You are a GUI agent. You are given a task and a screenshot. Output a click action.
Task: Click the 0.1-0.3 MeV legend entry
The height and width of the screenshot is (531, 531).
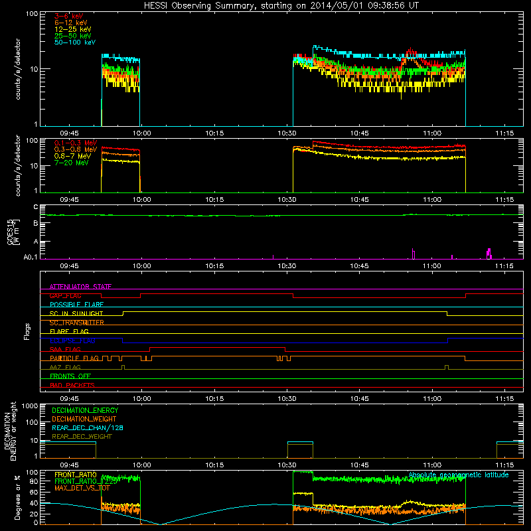click(x=76, y=143)
